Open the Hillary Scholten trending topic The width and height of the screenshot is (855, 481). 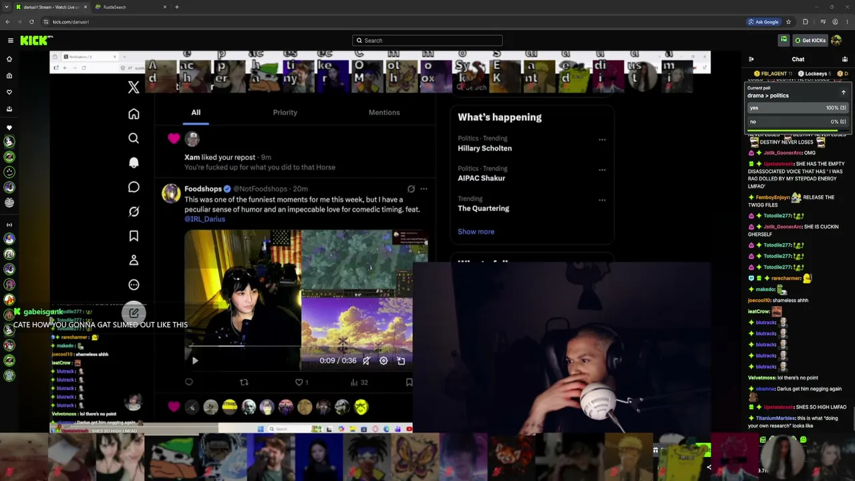(485, 148)
